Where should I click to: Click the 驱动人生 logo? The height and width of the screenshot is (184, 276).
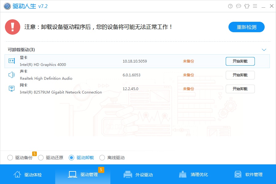[x=7, y=6]
